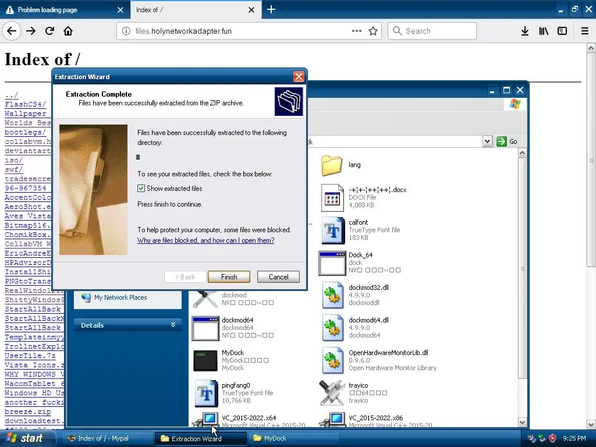Image resolution: width=596 pixels, height=447 pixels.
Task: Open the bootlegs/ directory link
Action: coord(26,132)
